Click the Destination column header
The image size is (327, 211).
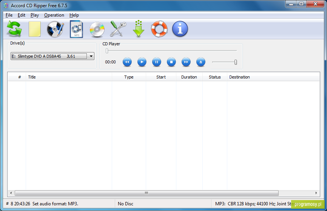click(273, 77)
